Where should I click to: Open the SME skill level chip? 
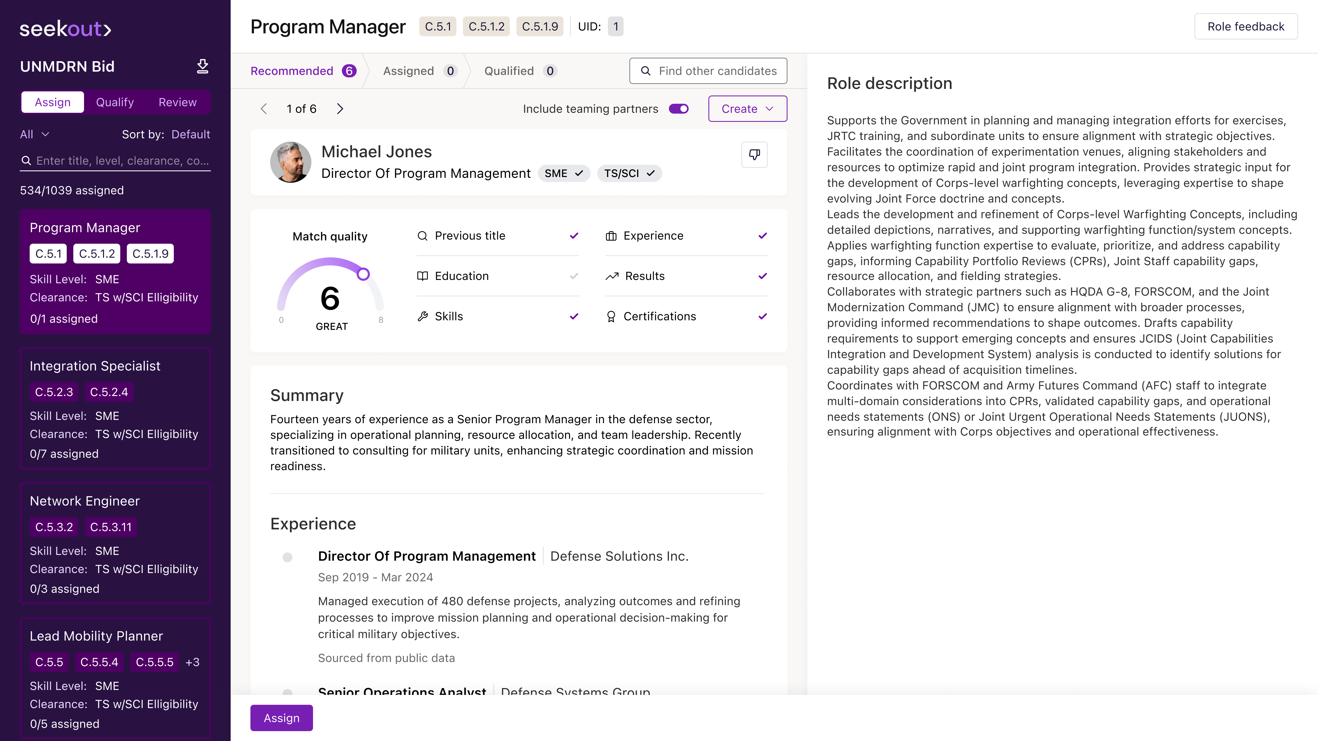pyautogui.click(x=564, y=173)
